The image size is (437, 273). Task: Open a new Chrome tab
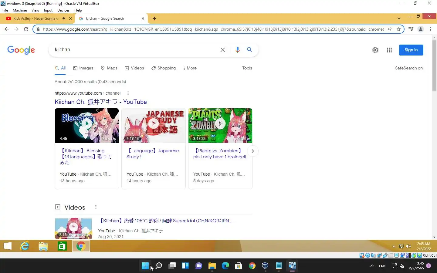coord(154,19)
